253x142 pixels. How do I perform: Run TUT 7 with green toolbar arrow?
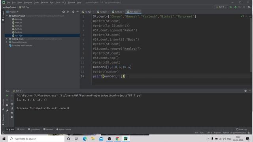tap(231, 7)
